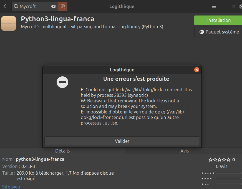242x189 pixels.
Task: Toggle the search-in-description button beside search
Action: [x=63, y=6]
